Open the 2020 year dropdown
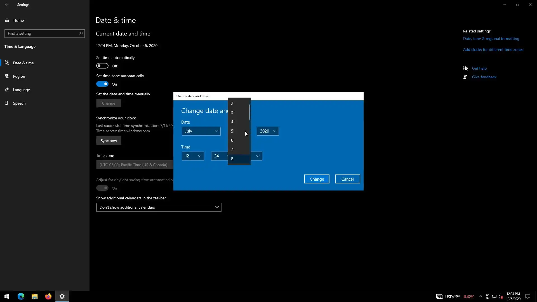 (268, 131)
